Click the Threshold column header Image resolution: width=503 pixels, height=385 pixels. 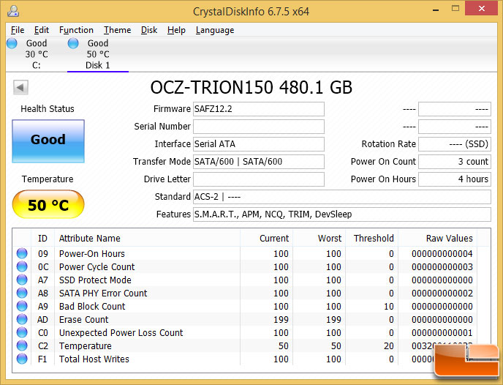coord(371,239)
